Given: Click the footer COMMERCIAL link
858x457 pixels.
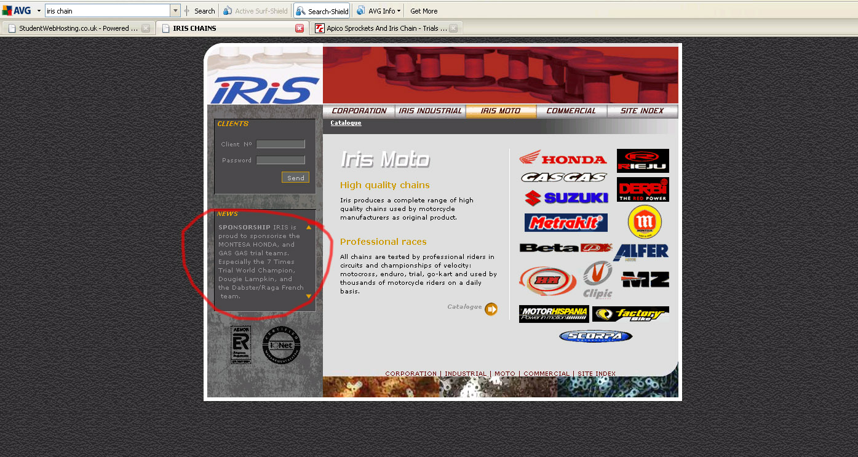Looking at the screenshot, I should pos(547,373).
